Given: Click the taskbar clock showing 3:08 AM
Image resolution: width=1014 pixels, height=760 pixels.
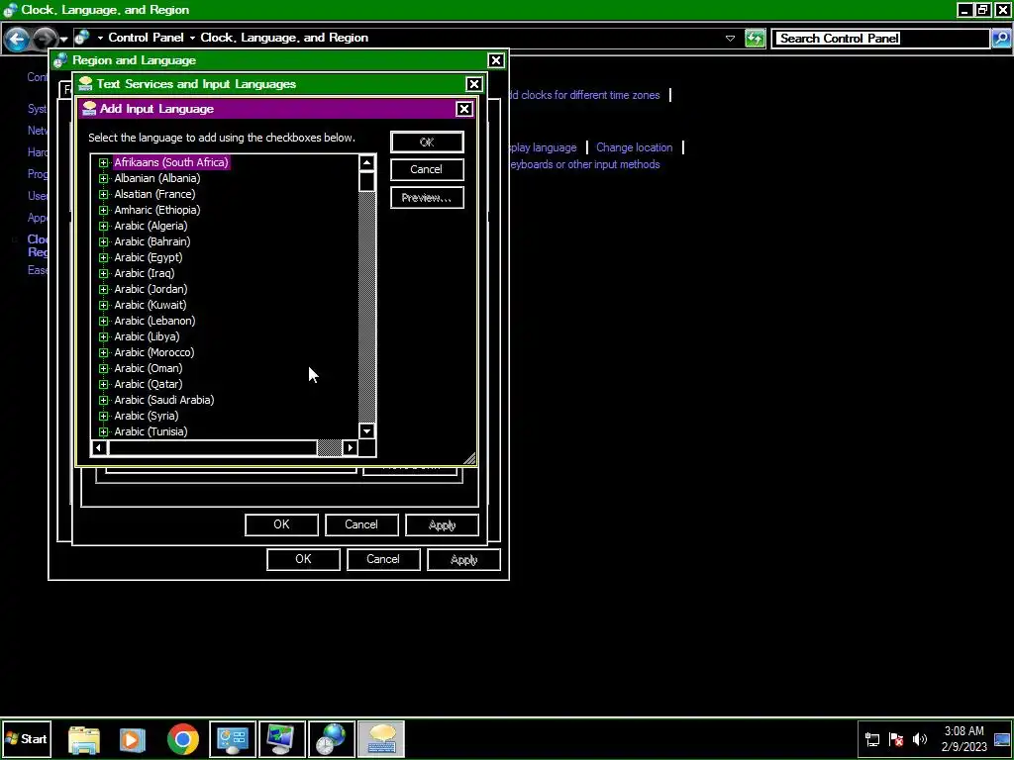Looking at the screenshot, I should tap(964, 739).
